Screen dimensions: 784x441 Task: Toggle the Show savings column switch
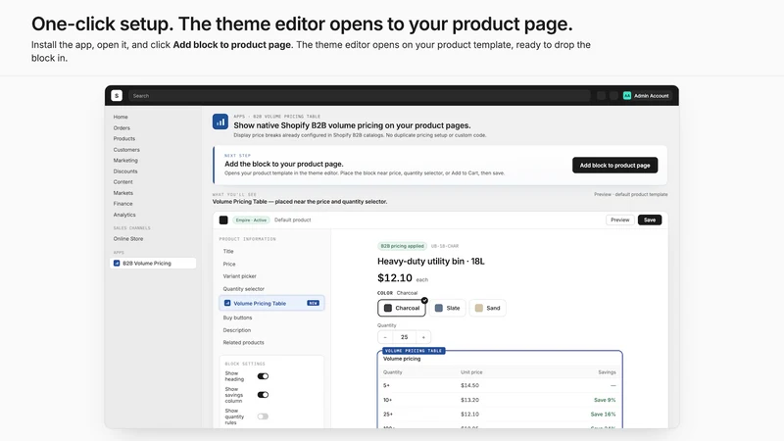[263, 395]
